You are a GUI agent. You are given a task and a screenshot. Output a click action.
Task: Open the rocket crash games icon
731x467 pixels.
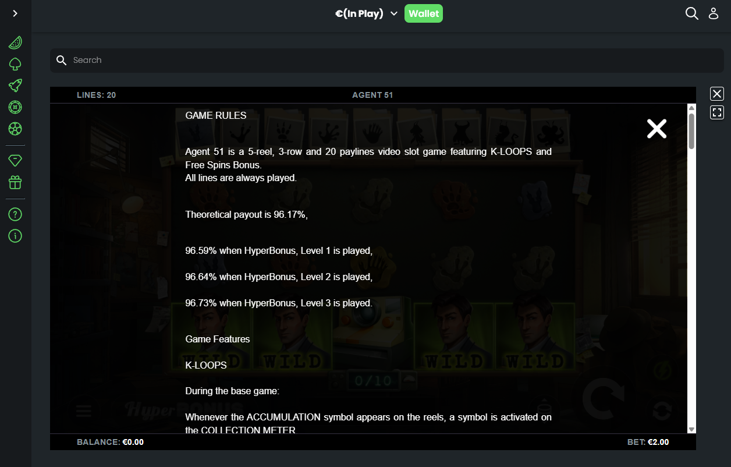(x=15, y=86)
